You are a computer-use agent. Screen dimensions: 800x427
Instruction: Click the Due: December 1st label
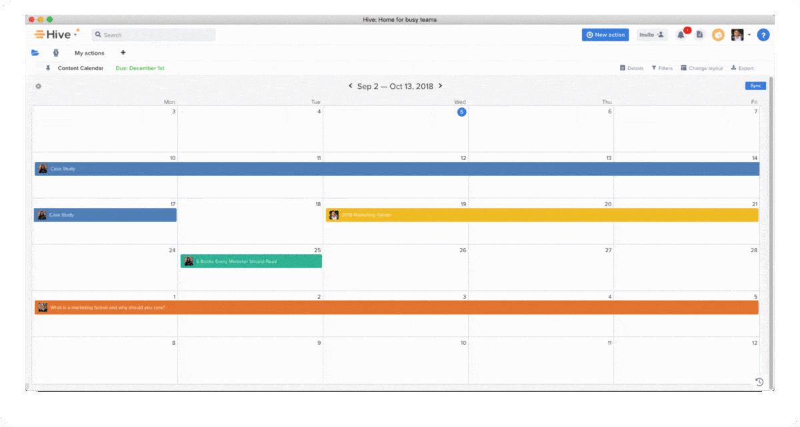[140, 68]
